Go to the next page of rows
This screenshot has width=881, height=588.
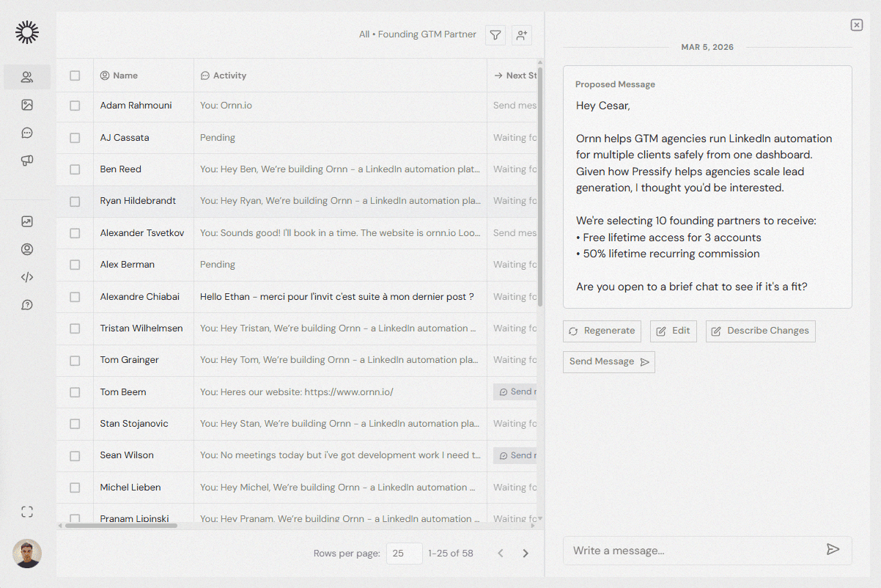coord(525,554)
